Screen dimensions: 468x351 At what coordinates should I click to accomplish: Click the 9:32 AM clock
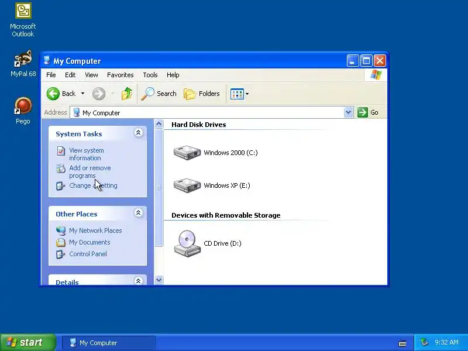pos(446,342)
